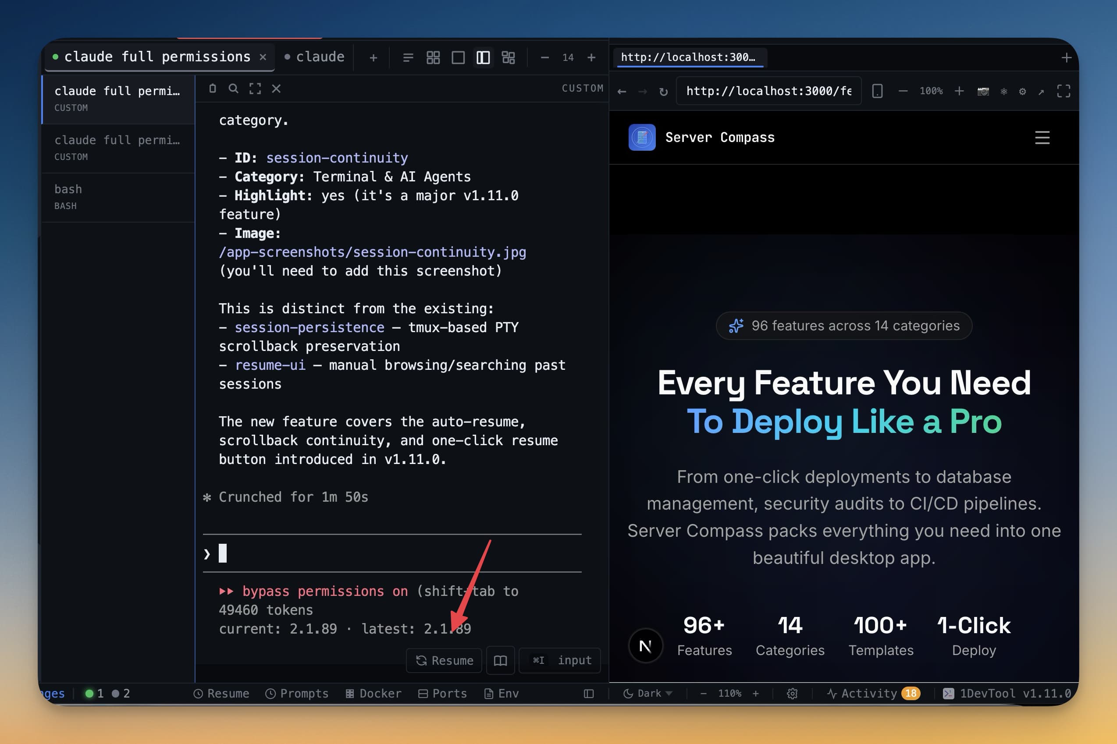Reload the localhost:3000 page
This screenshot has height=744, width=1117.
pyautogui.click(x=663, y=91)
